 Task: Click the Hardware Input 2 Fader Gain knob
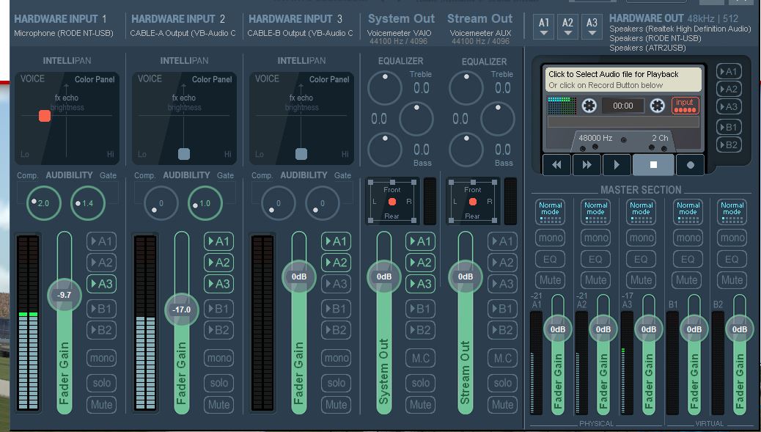[x=181, y=310]
